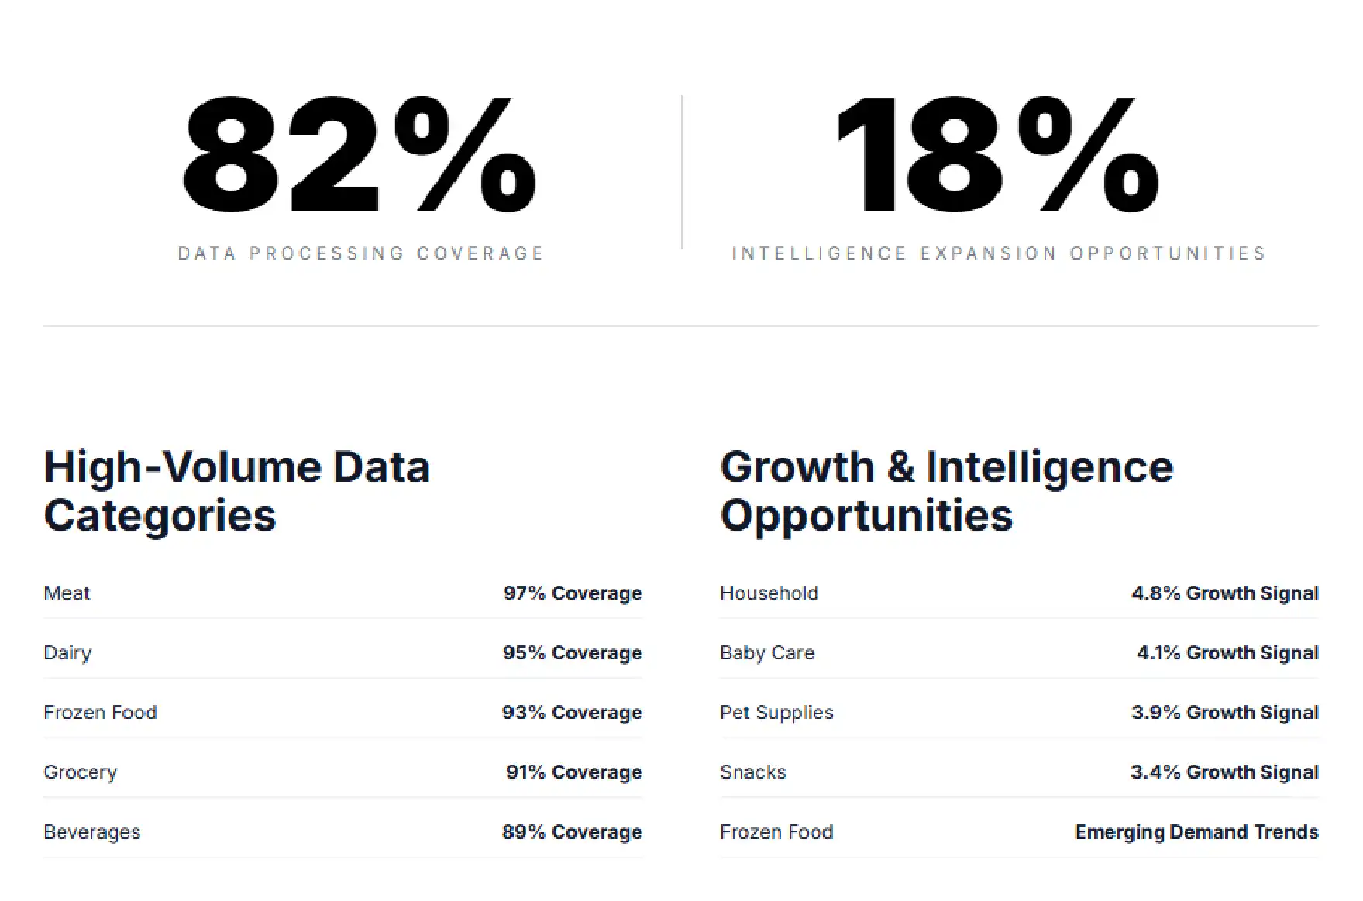Click the 18% expansion opportunities figure

tap(998, 154)
